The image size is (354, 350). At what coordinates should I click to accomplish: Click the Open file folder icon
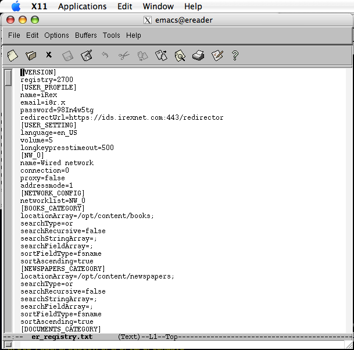point(31,56)
